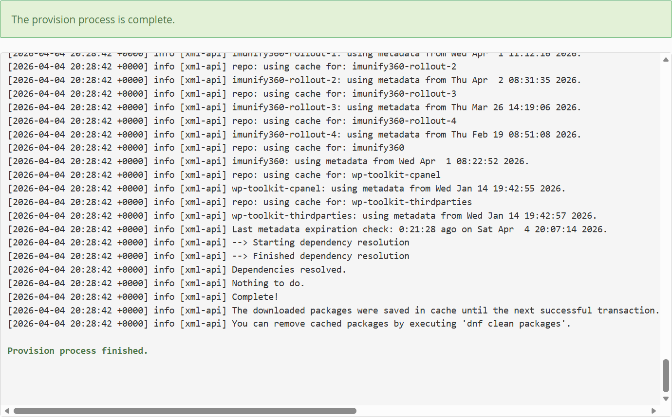This screenshot has height=417, width=672.
Task: Click the scroll down arrow in log panel
Action: (x=666, y=399)
